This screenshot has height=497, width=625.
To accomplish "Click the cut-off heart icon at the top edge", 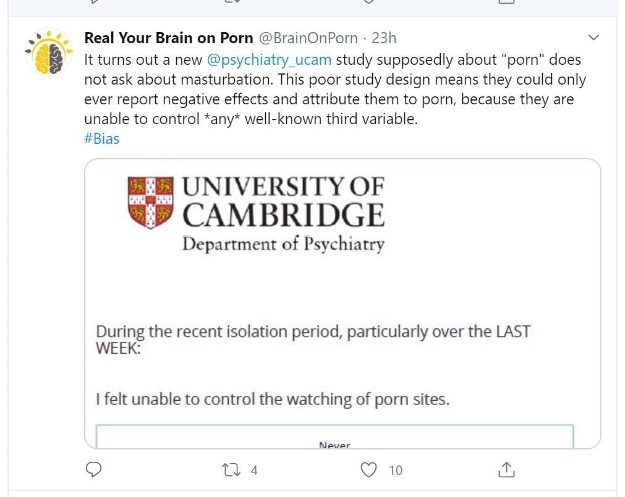I will [x=369, y=2].
